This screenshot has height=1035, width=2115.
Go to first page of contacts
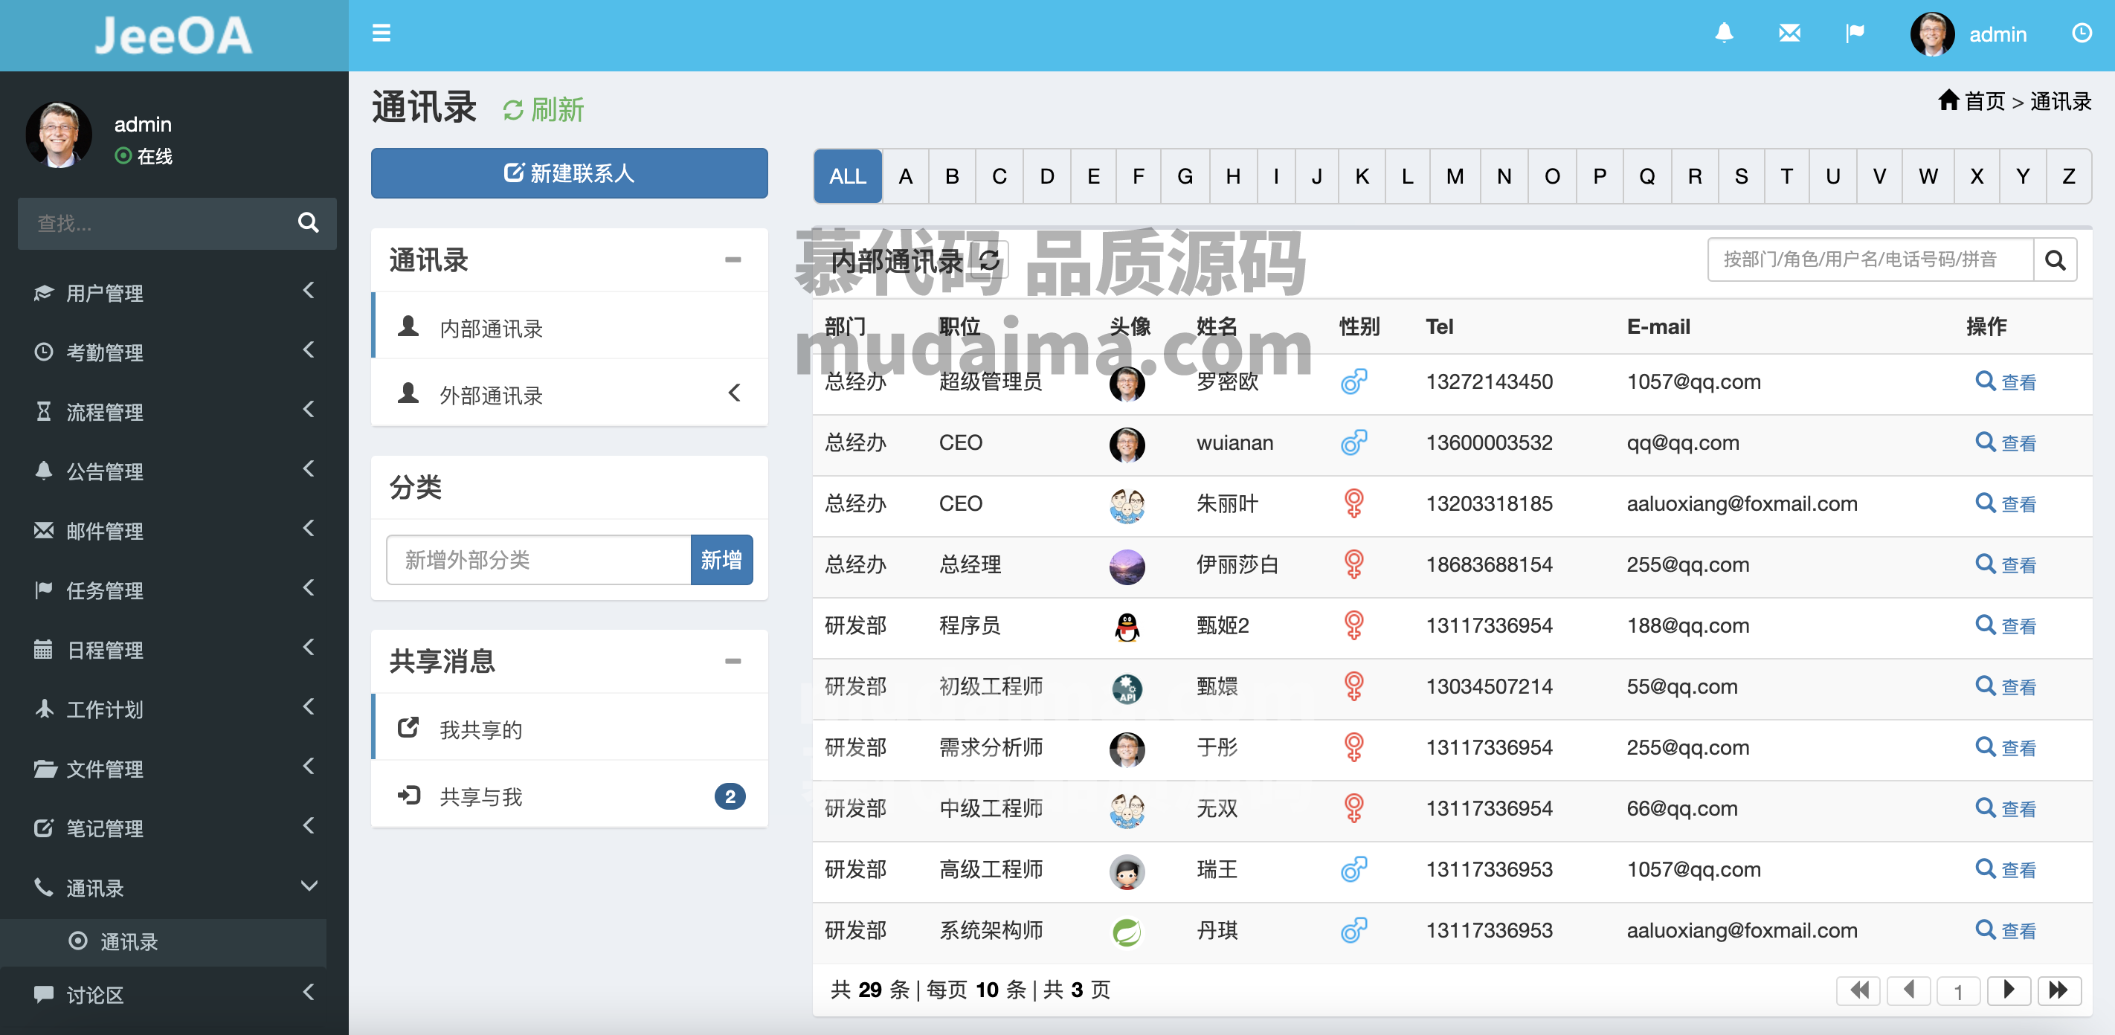1859,990
